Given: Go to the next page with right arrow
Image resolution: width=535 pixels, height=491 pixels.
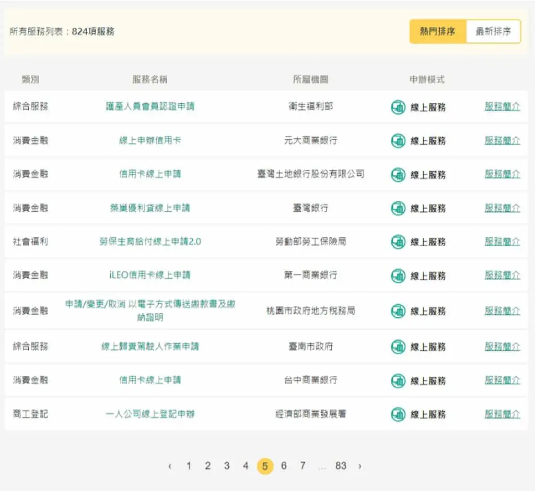Looking at the screenshot, I should 359,466.
